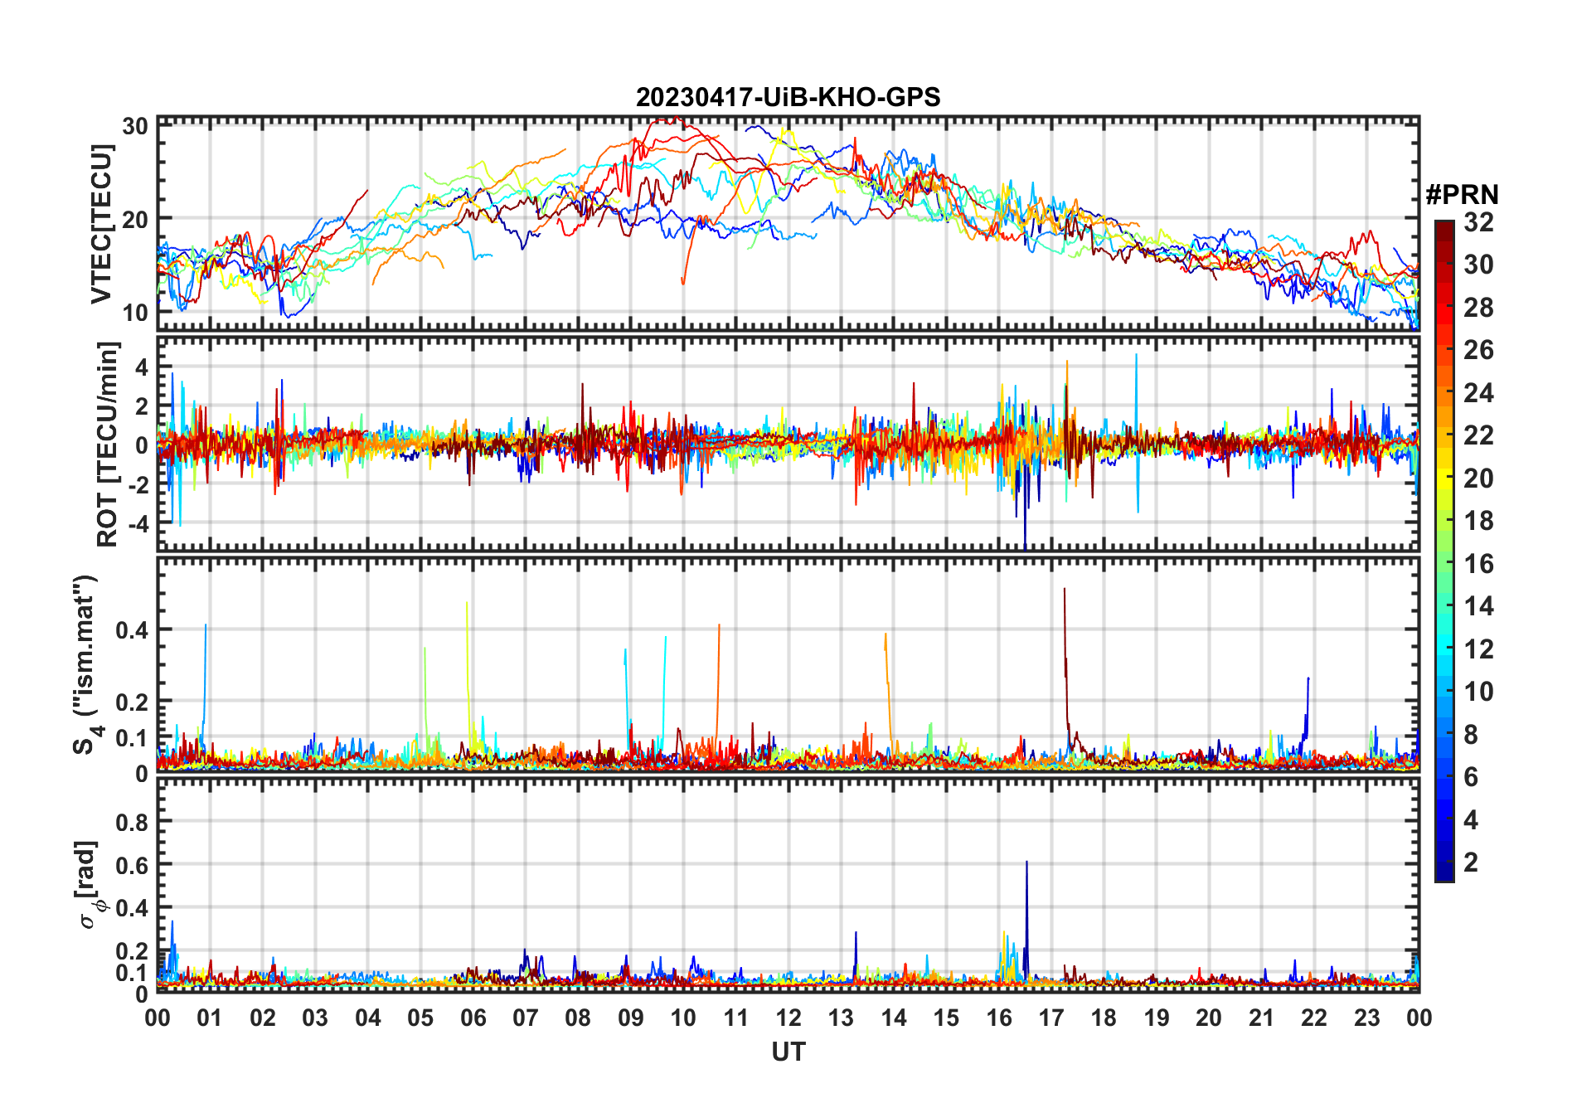Click the #PRN colorbar title
This screenshot has height=1103, width=1577.
coord(1462,195)
